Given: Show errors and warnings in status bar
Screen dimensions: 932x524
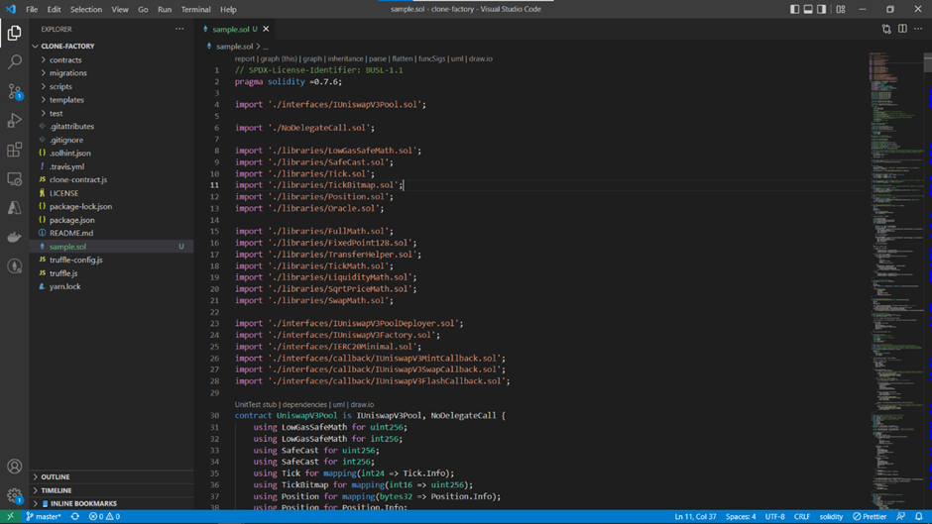Looking at the screenshot, I should point(105,516).
